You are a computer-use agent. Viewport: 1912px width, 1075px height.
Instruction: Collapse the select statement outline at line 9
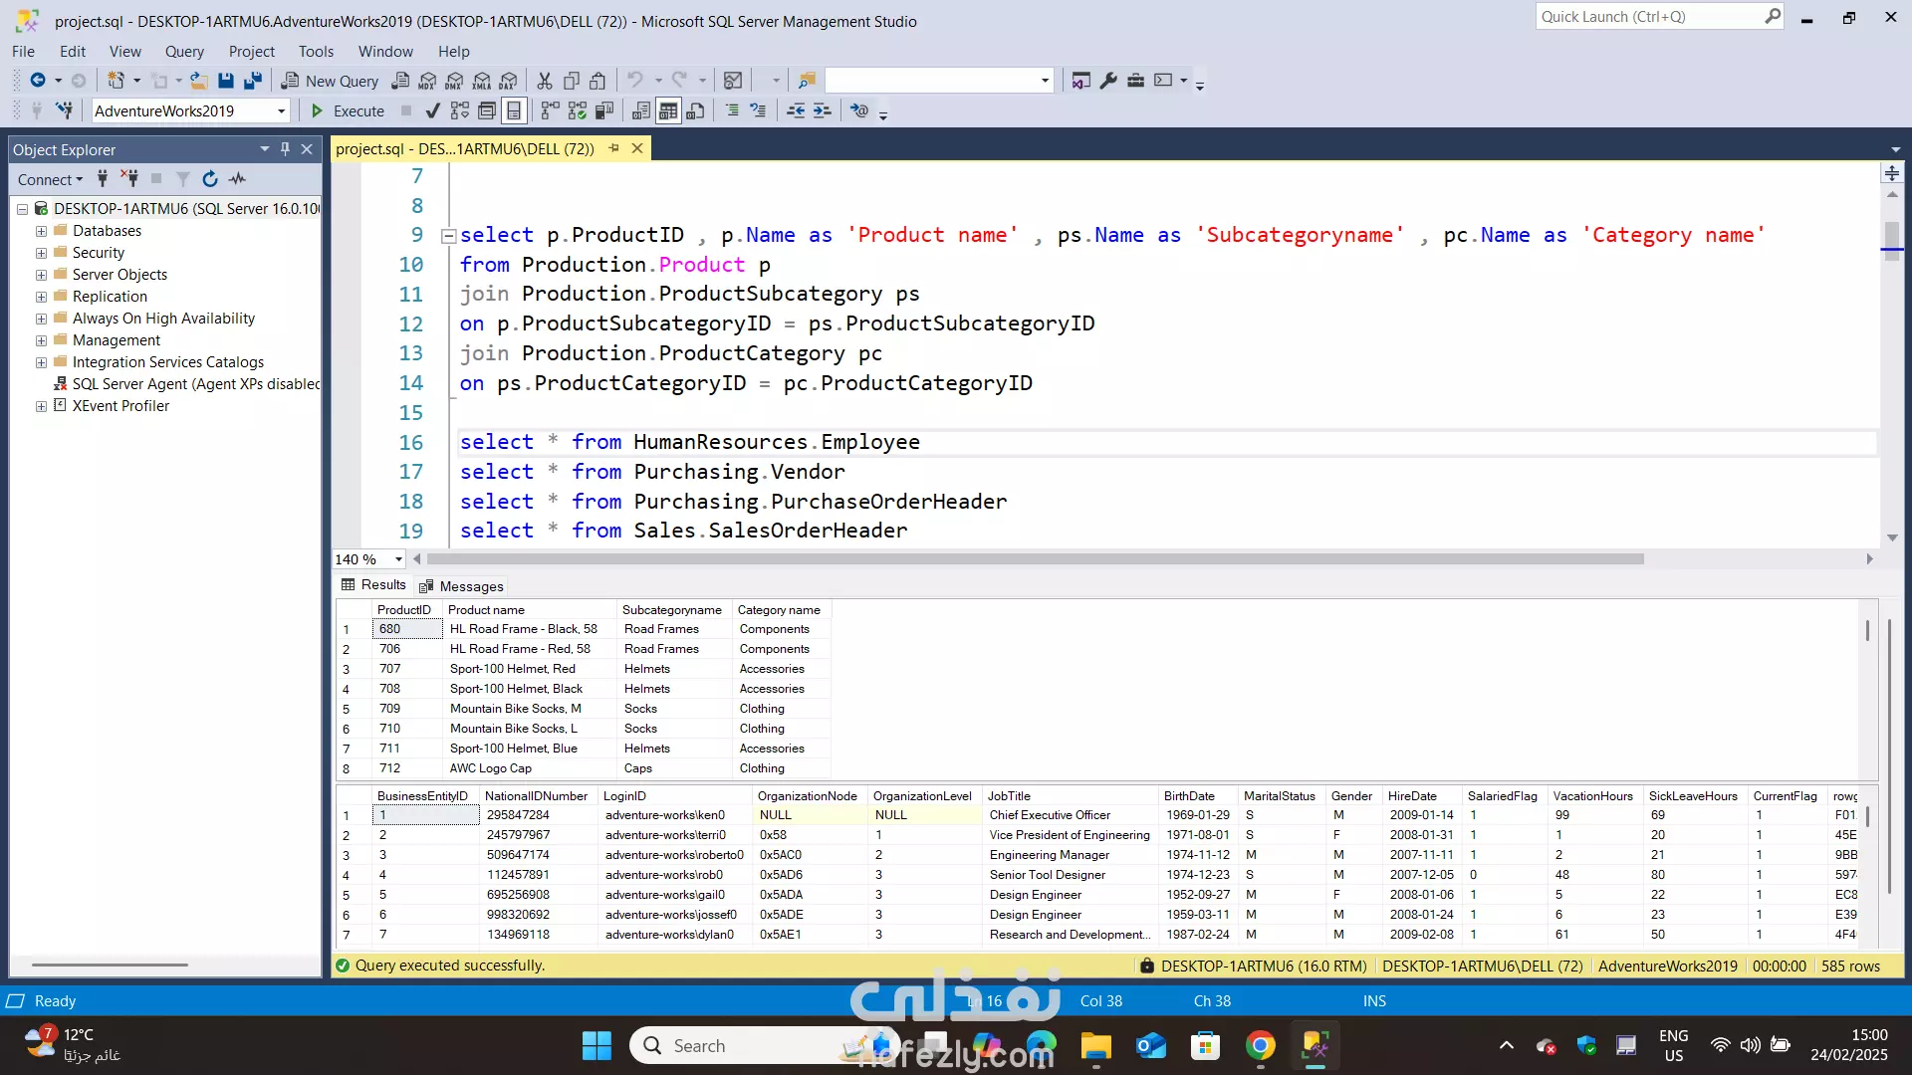[x=448, y=236]
